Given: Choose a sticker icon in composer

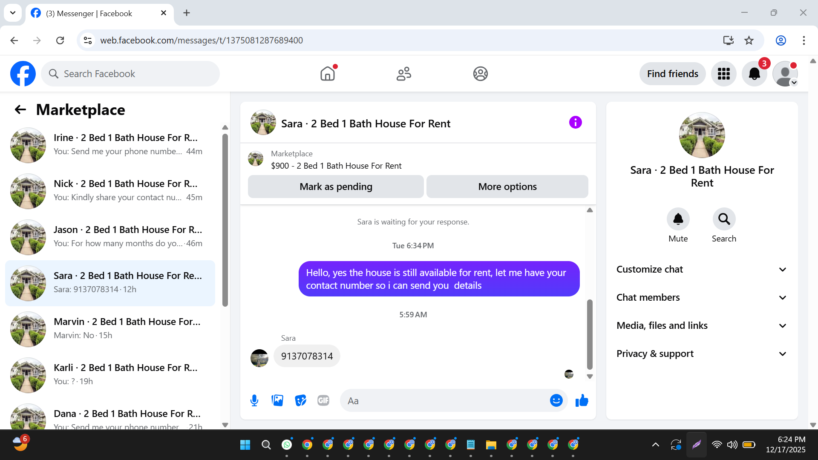Looking at the screenshot, I should tap(300, 400).
